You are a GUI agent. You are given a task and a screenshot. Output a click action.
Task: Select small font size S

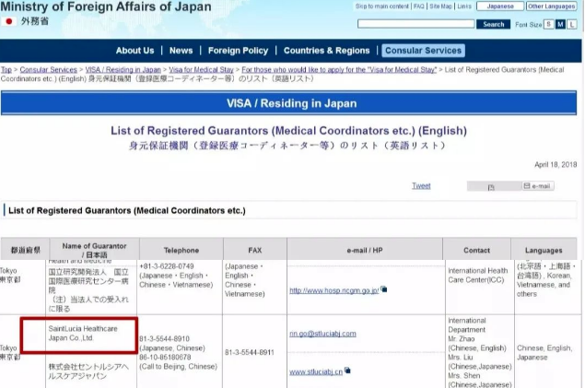pyautogui.click(x=548, y=25)
